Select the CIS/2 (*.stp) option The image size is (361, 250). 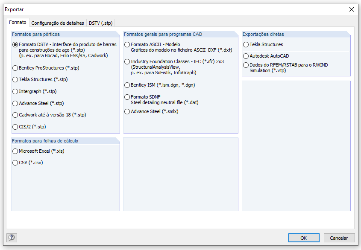click(x=15, y=127)
